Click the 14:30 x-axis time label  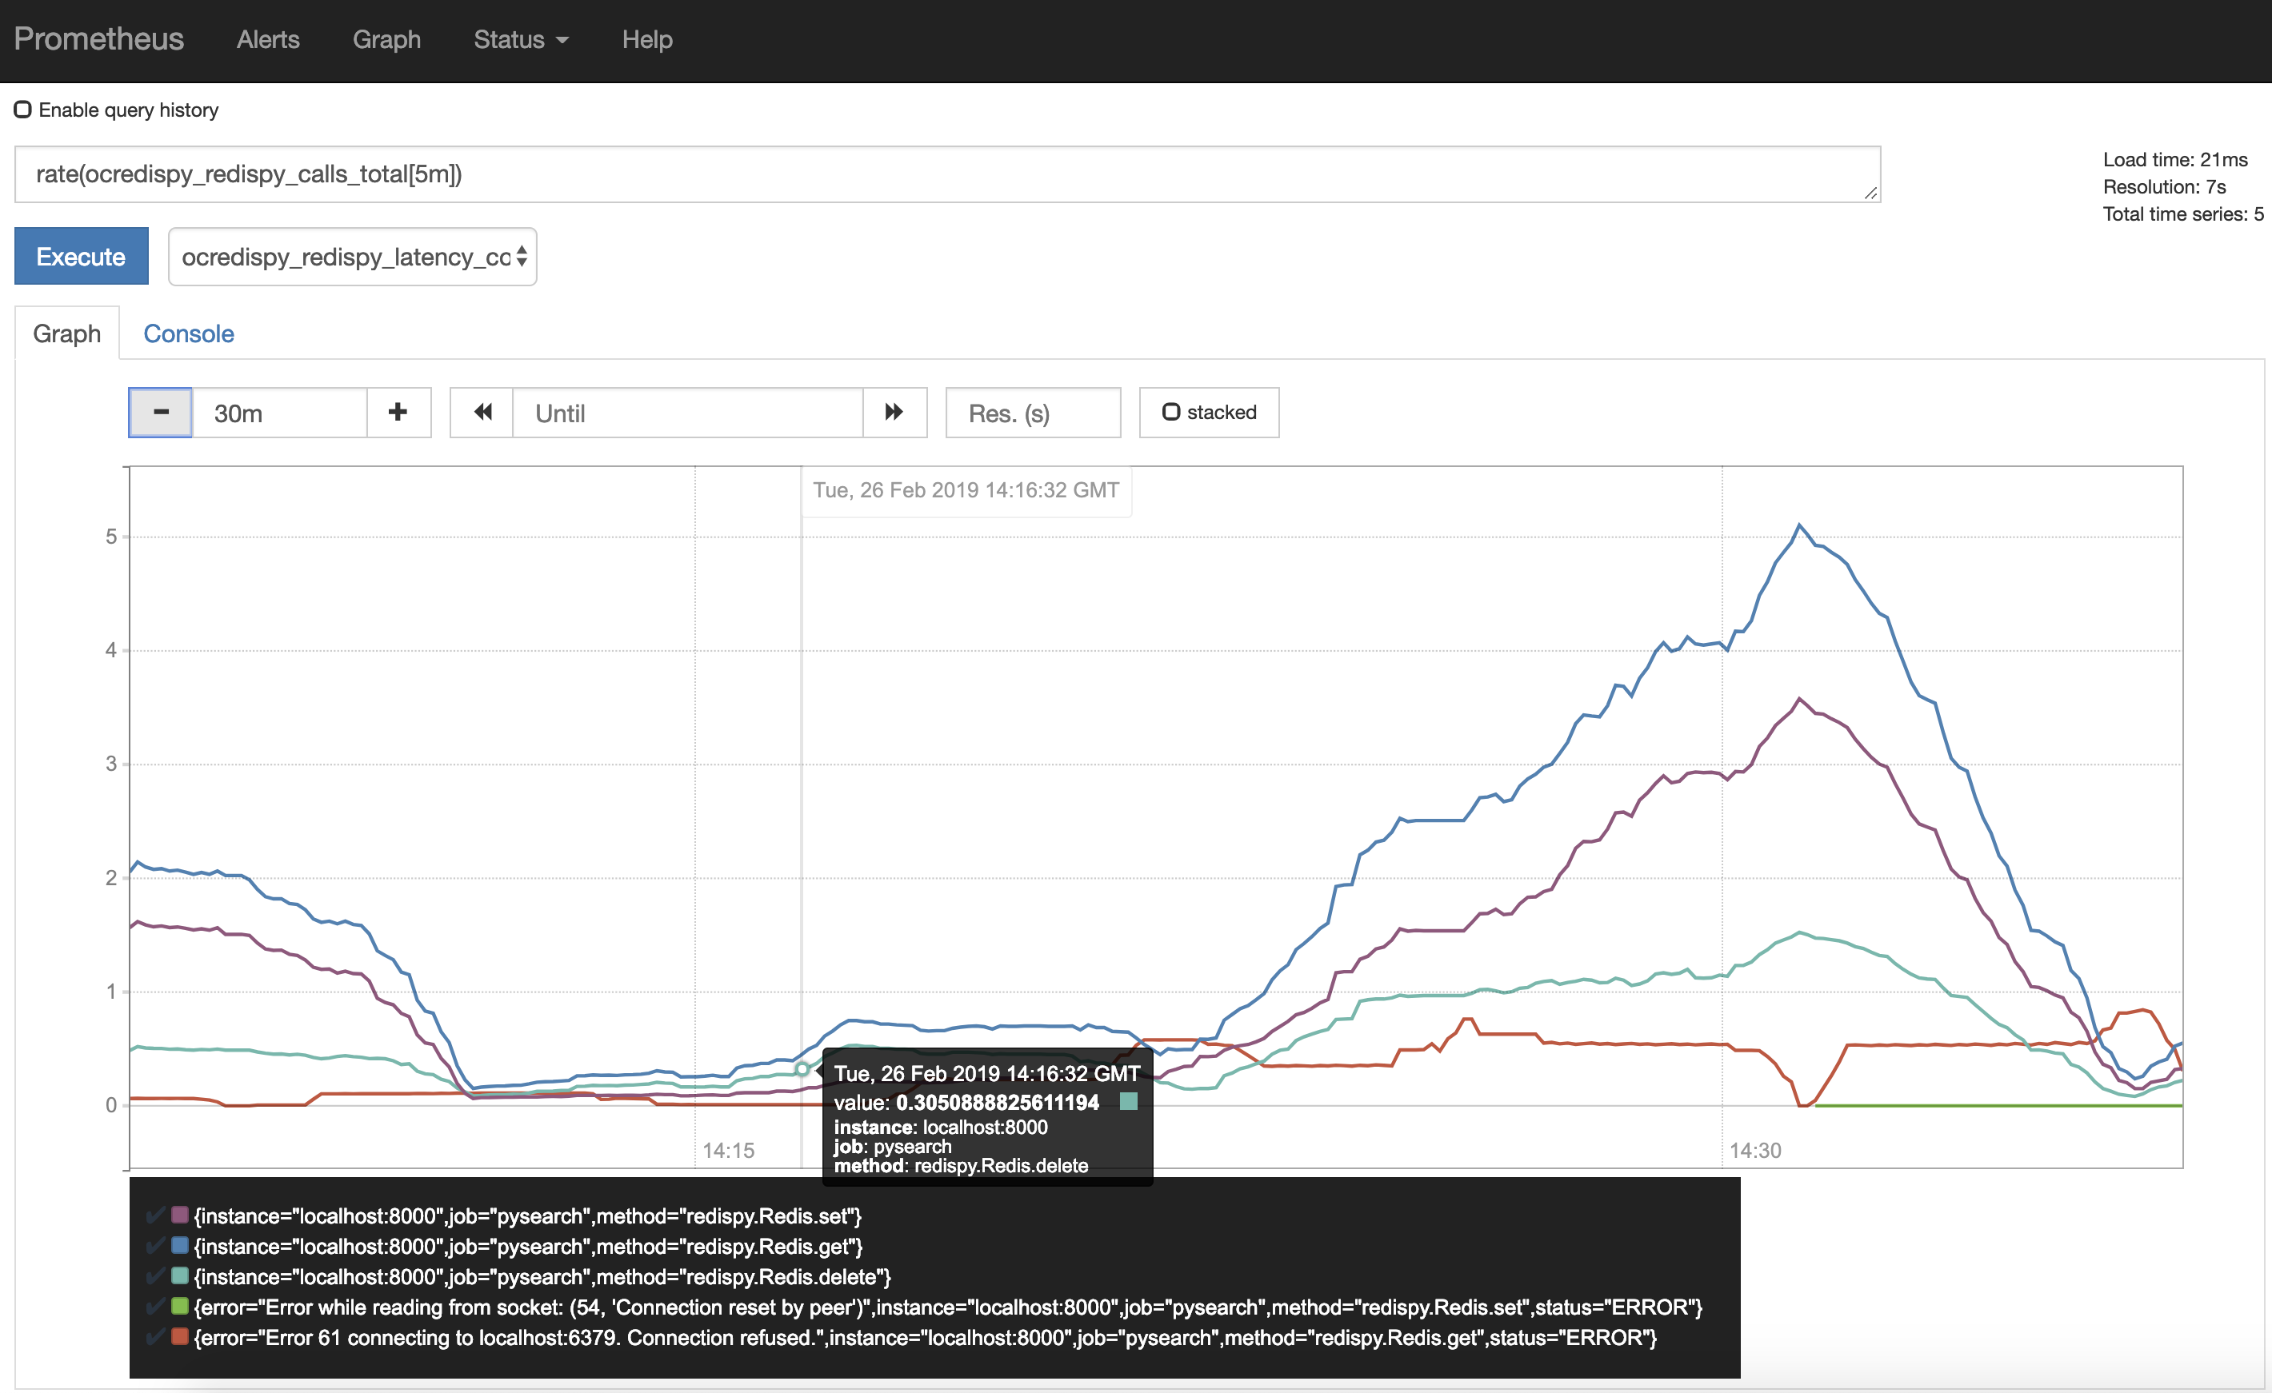pyautogui.click(x=1756, y=1151)
